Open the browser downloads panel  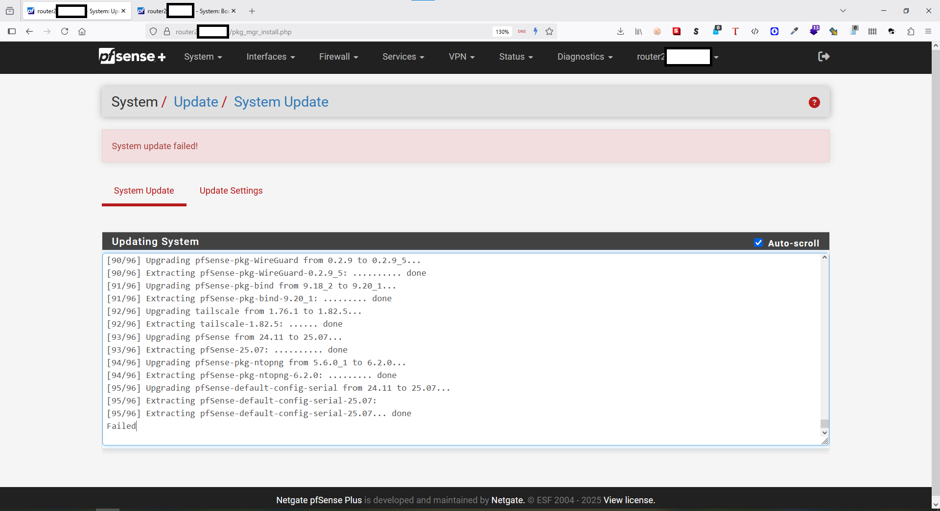click(x=620, y=31)
